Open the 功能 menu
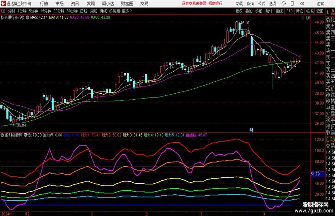Screen dimensions: 335x216 click(240, 4)
